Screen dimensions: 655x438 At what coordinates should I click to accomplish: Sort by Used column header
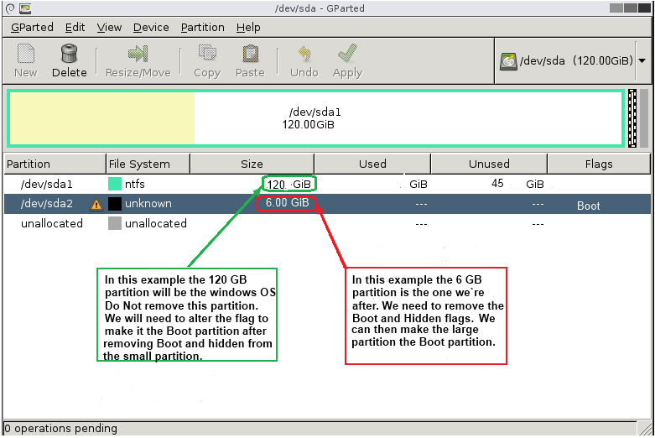pos(372,164)
